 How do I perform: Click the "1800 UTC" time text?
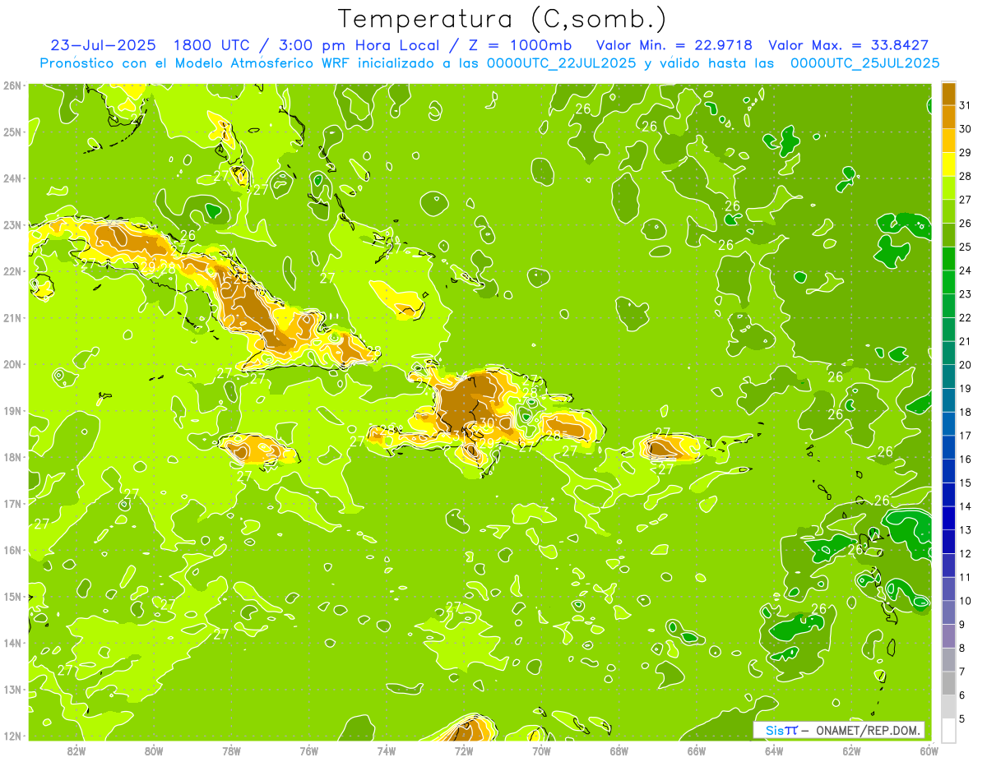coord(214,45)
